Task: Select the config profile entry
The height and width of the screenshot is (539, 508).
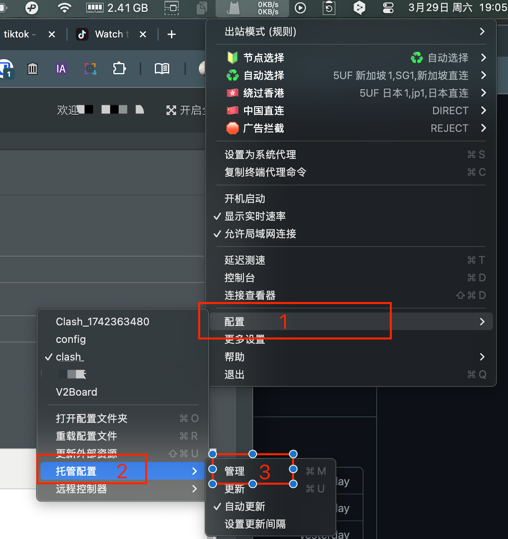Action: (71, 340)
